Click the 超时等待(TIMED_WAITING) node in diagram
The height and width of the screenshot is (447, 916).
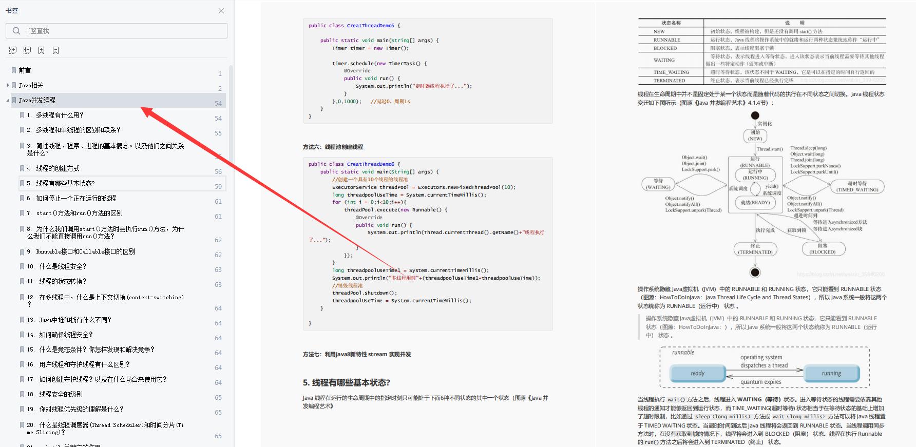click(857, 186)
